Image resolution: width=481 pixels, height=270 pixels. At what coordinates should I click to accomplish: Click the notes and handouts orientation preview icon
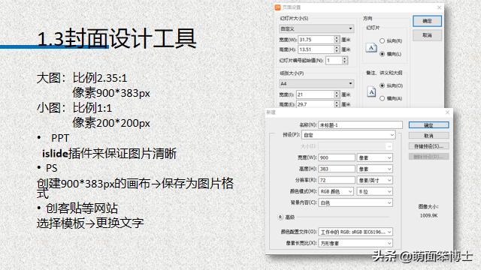371,91
